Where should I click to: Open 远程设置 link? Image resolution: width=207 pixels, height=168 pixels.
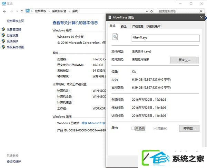[x=12, y=35]
